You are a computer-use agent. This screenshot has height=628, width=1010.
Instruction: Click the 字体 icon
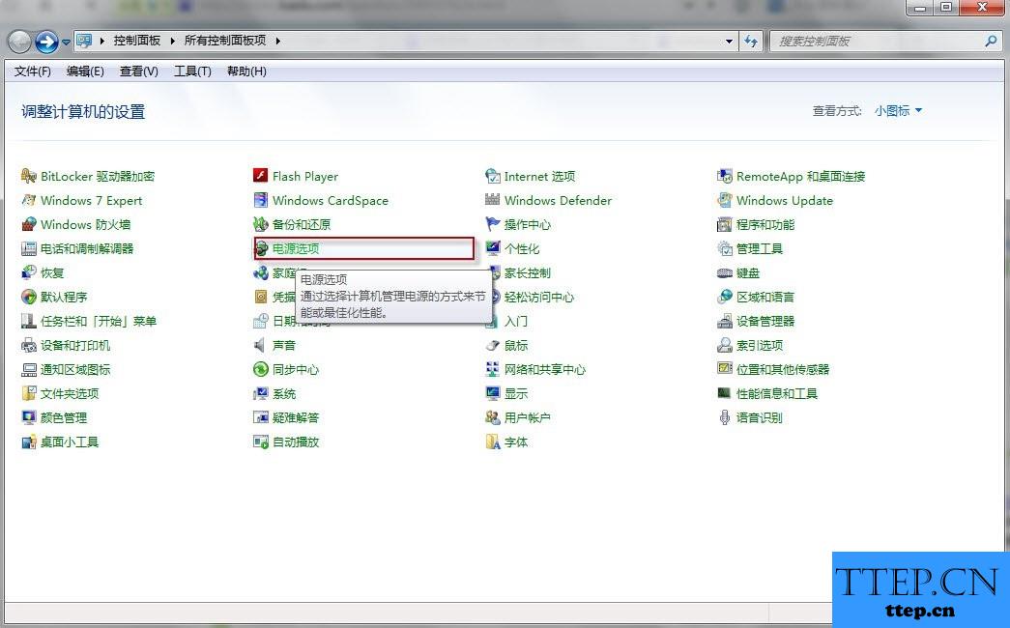[493, 442]
